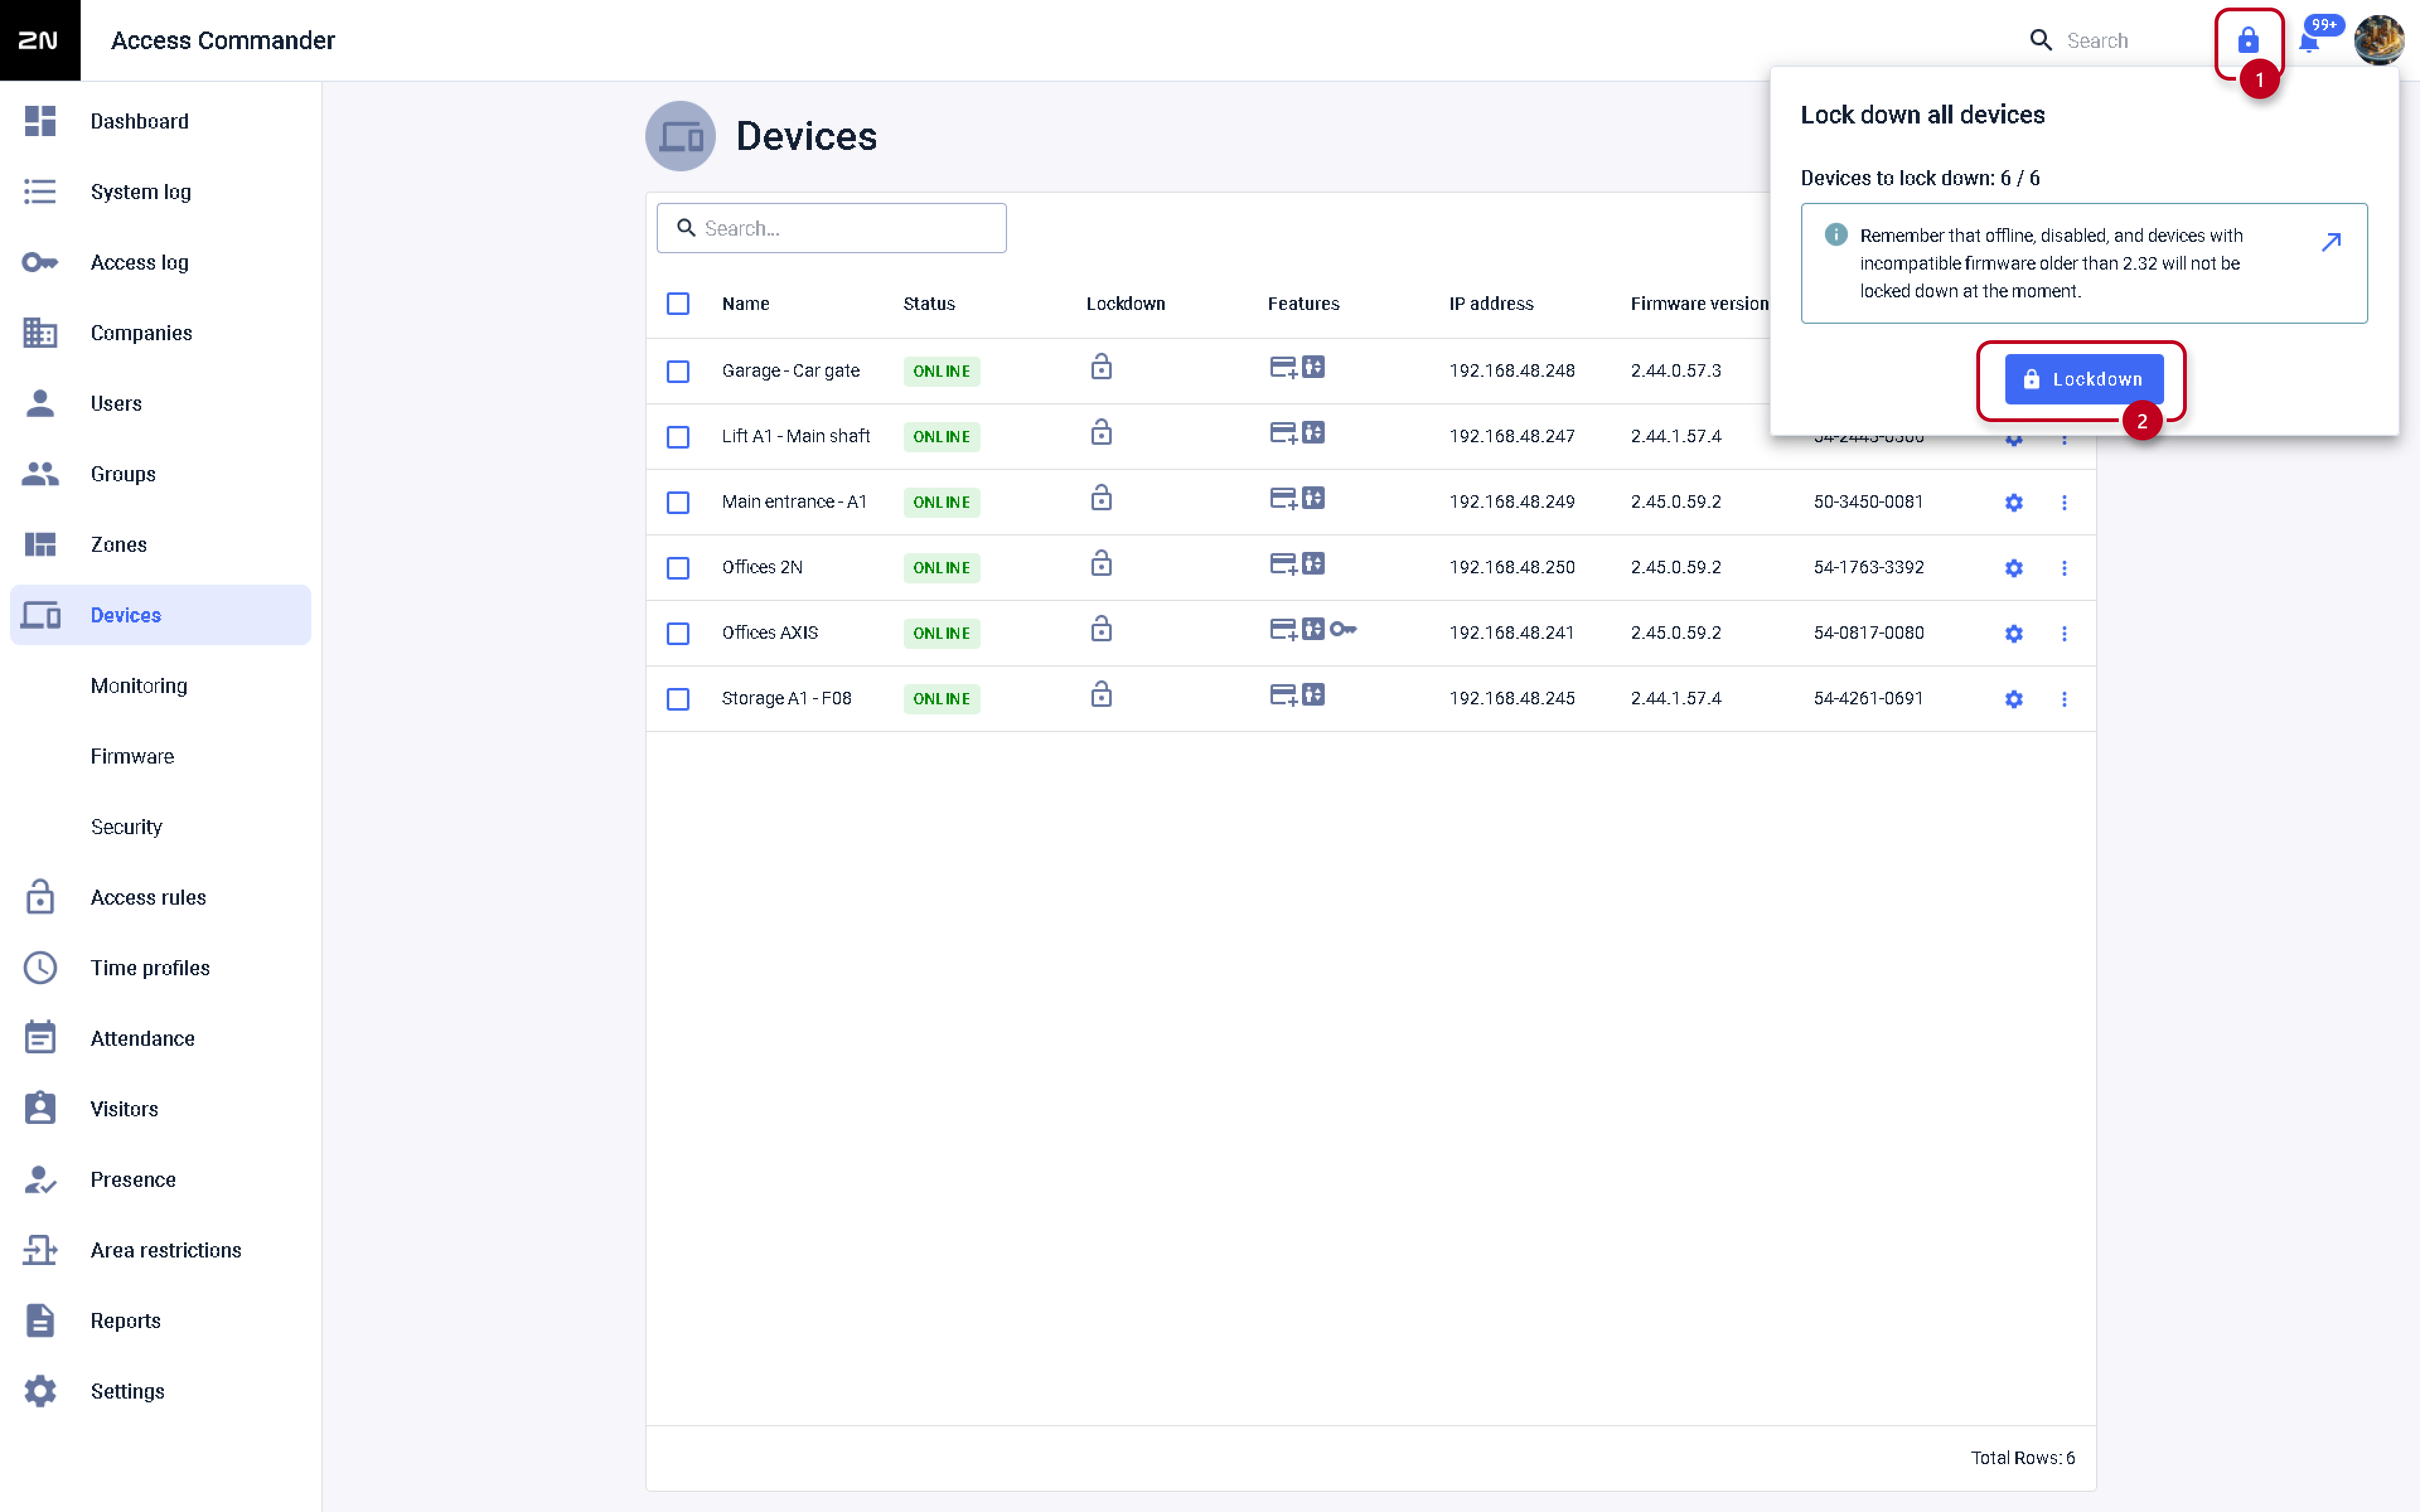Sort by the Status column header

[x=929, y=303]
